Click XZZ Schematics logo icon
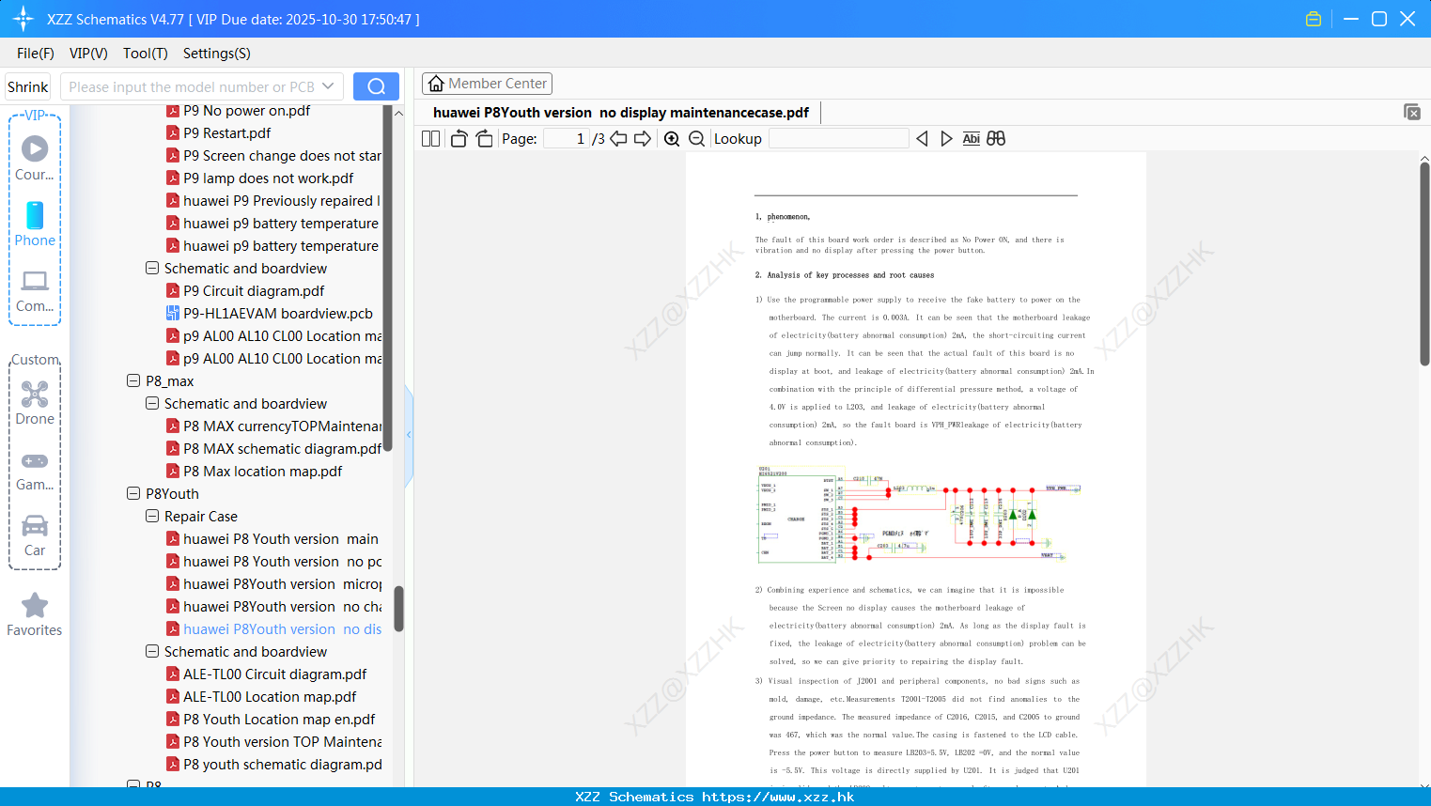1431x806 pixels. coord(23,19)
